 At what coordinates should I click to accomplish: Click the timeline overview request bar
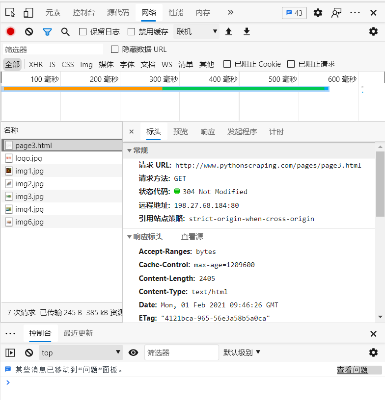click(x=166, y=89)
